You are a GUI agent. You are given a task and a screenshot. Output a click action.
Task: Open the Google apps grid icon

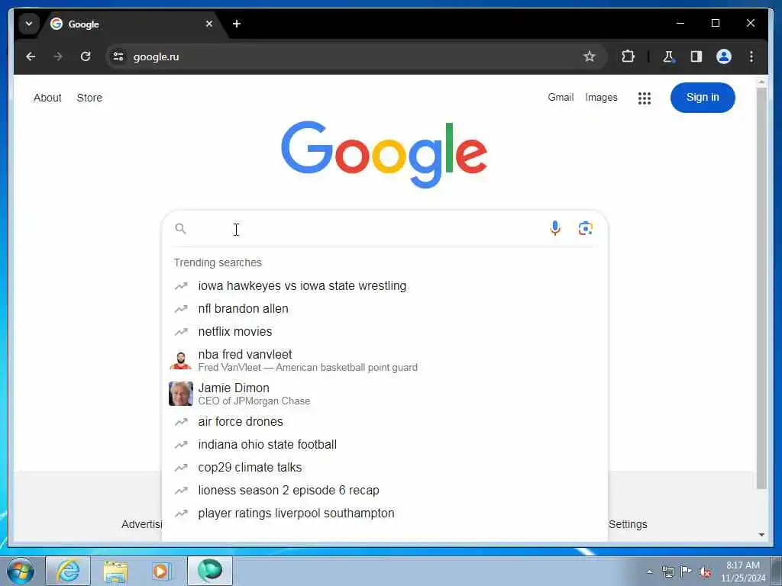pos(645,98)
